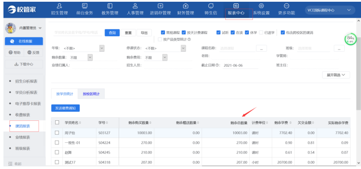
Task: Switch to 按学员统计 tab
Action: pyautogui.click(x=65, y=94)
